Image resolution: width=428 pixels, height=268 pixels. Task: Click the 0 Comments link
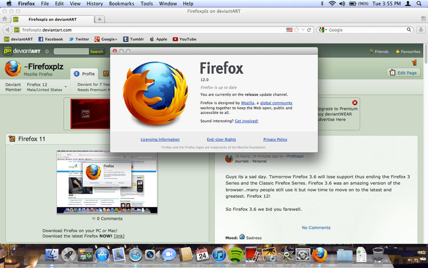107,218
